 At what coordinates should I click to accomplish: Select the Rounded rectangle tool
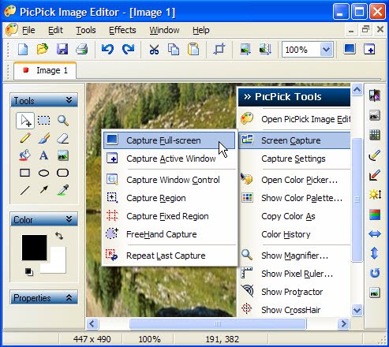click(63, 173)
